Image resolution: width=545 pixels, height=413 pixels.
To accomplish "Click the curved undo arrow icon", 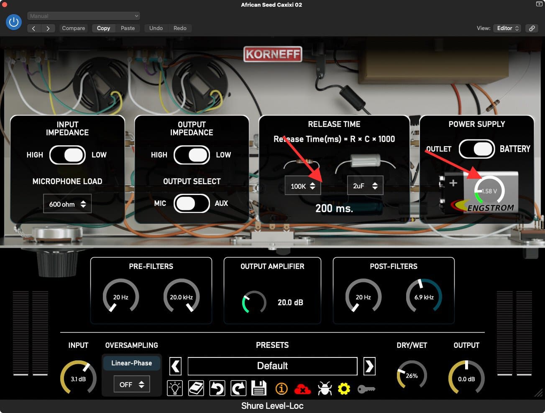I will [217, 388].
